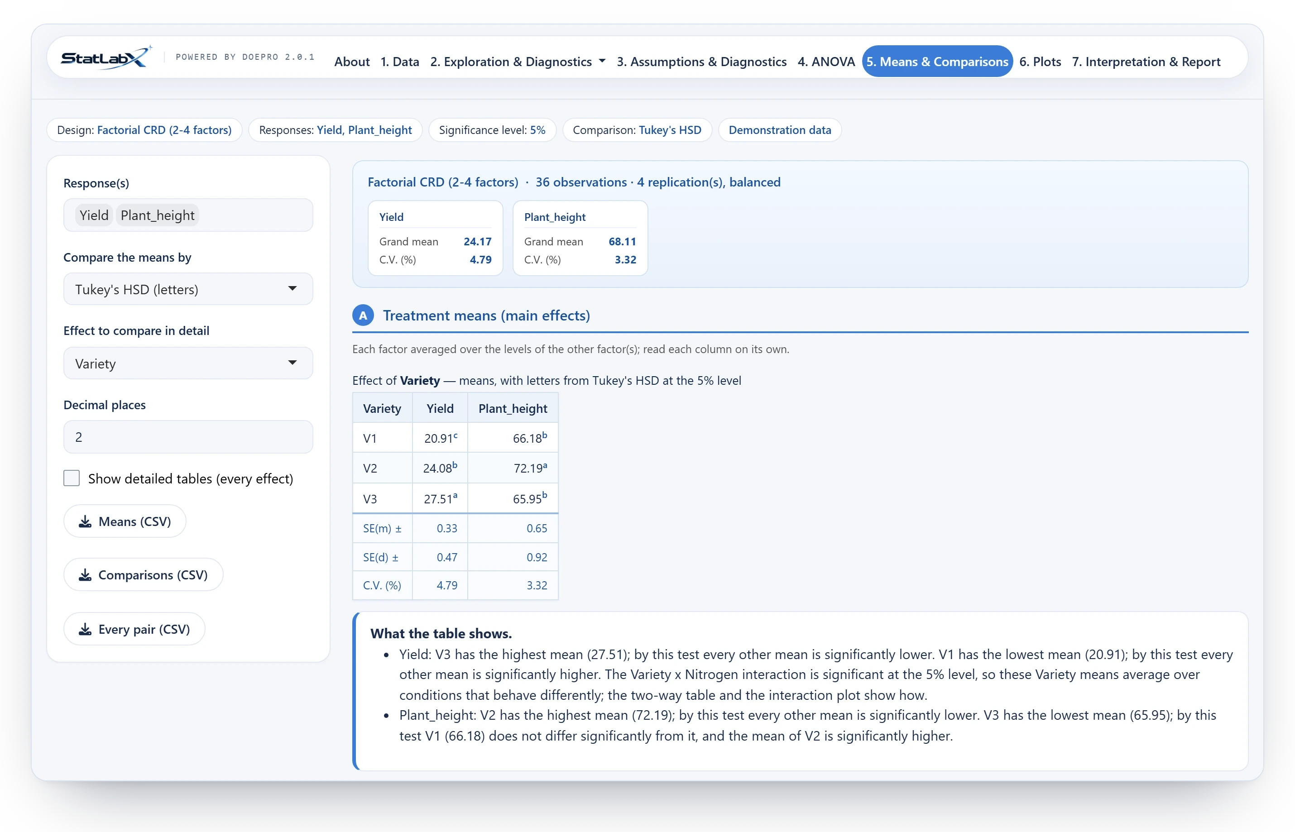
Task: Open 7. Interpretation & Report tab
Action: 1146,62
